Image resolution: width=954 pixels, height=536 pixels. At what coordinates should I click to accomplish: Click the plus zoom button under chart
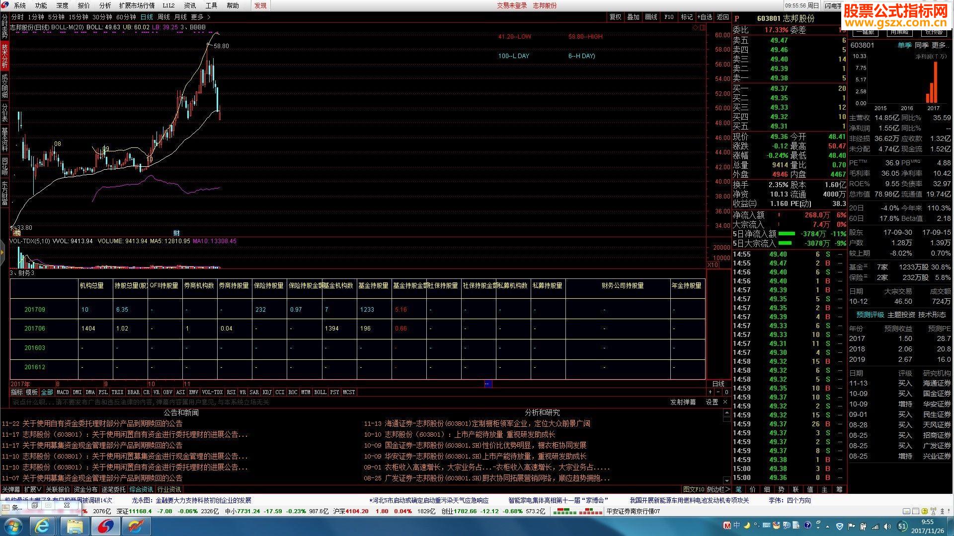[711, 392]
